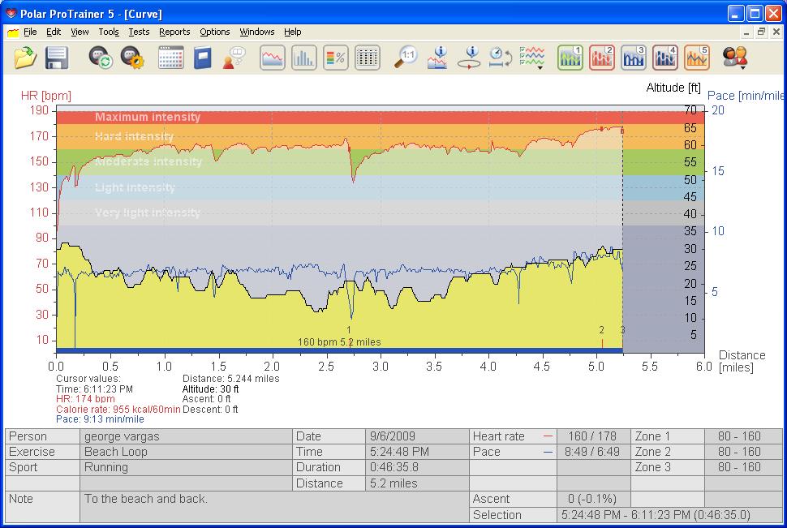Image resolution: width=787 pixels, height=528 pixels.
Task: Click the open folder toolbar icon
Action: tap(26, 58)
